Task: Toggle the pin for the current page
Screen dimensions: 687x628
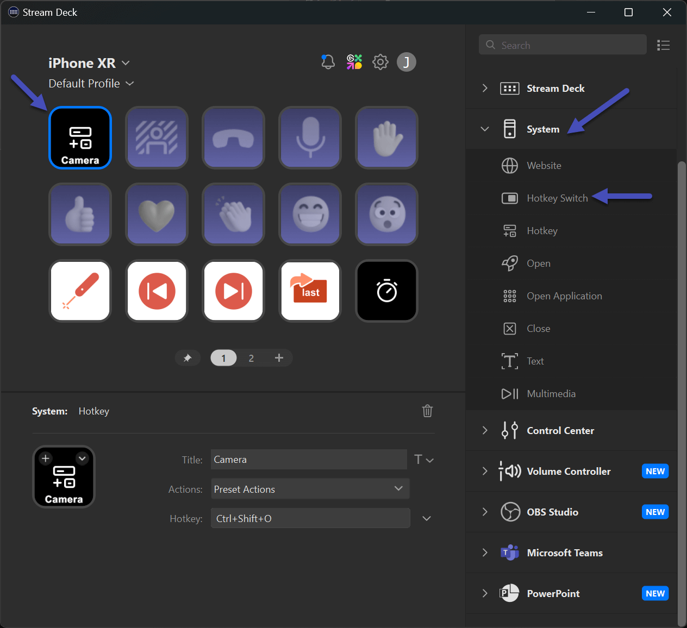Action: 188,357
